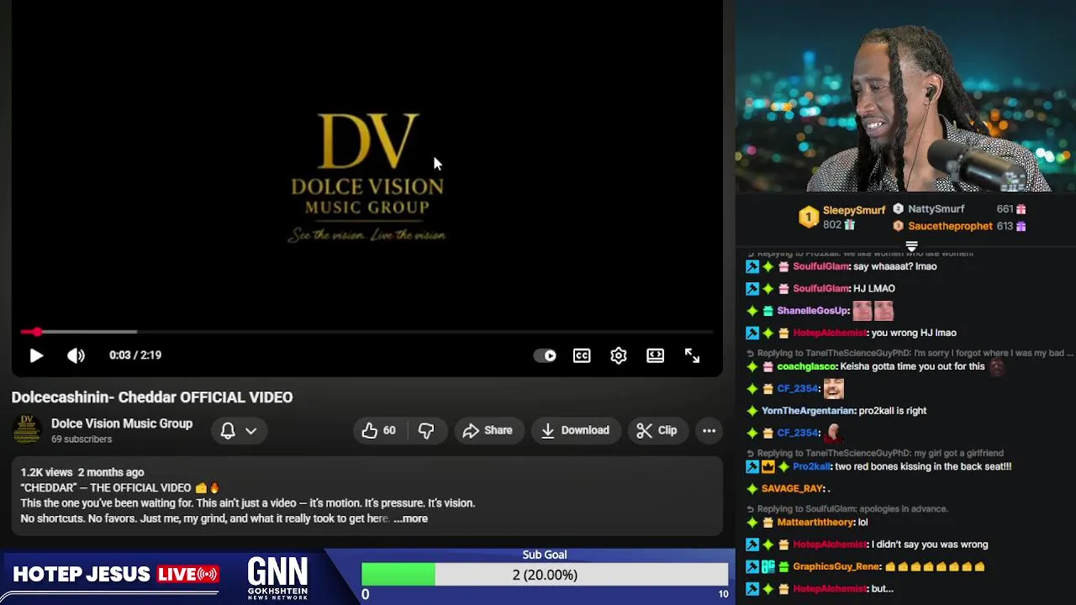1076x605 pixels.
Task: Click ShanelleGosUp's emote pair
Action: click(873, 311)
